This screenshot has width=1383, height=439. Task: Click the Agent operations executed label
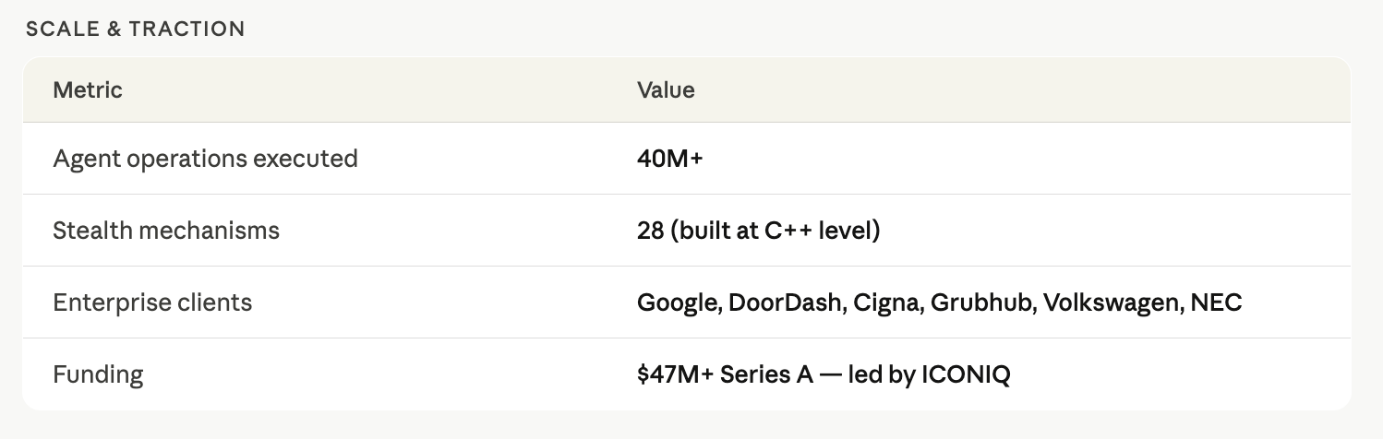[x=205, y=159]
